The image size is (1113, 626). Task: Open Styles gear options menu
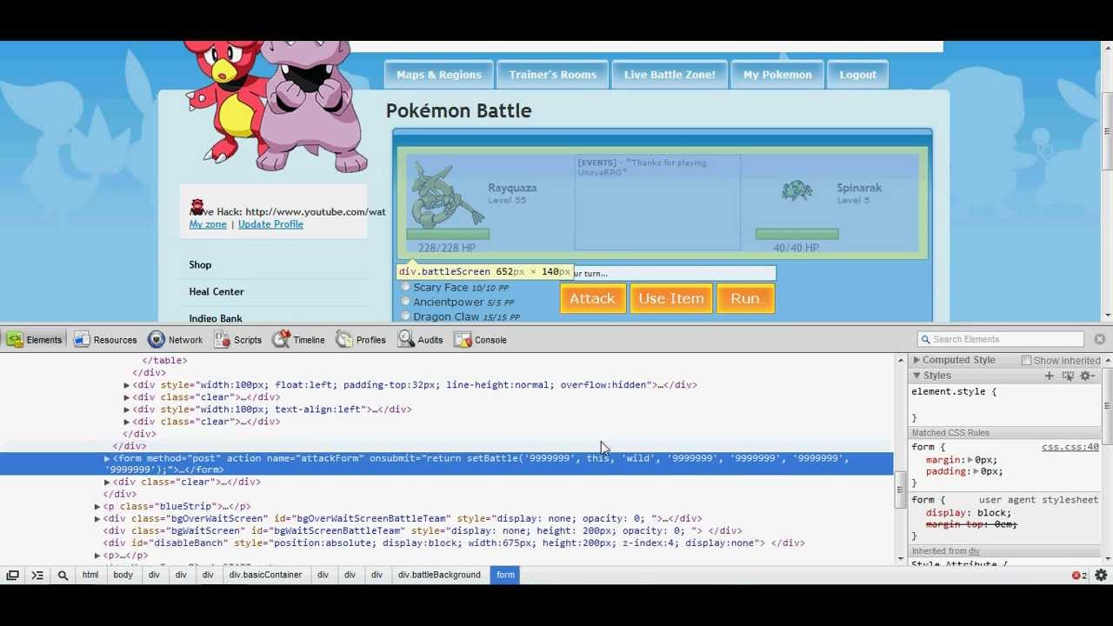tap(1087, 376)
